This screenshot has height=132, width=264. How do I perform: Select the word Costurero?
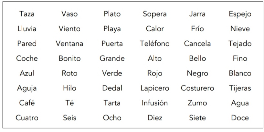tap(197, 88)
